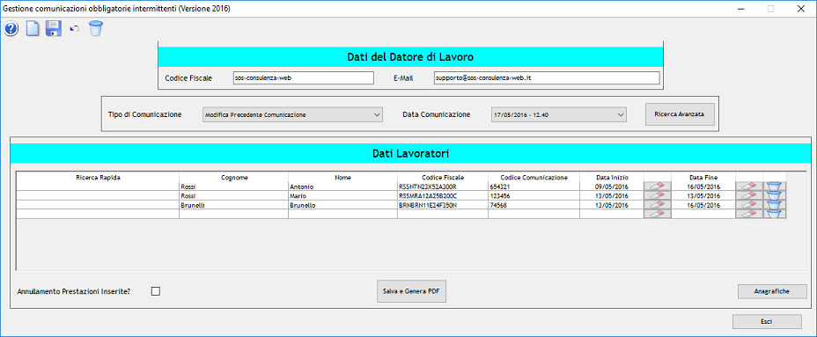Image resolution: width=817 pixels, height=337 pixels.
Task: Delete the Rossi Mario row
Action: (775, 195)
